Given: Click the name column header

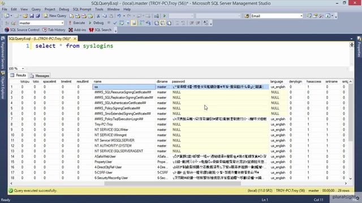Looking at the screenshot, I should tap(124, 81).
